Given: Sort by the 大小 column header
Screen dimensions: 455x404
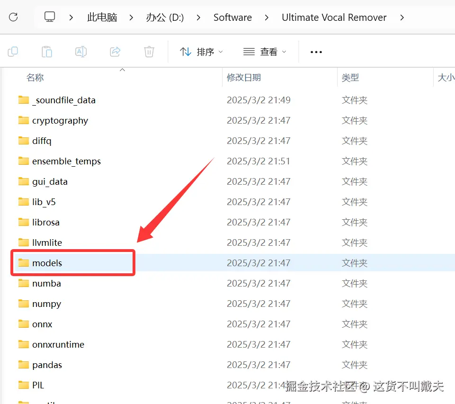Looking at the screenshot, I should point(446,78).
